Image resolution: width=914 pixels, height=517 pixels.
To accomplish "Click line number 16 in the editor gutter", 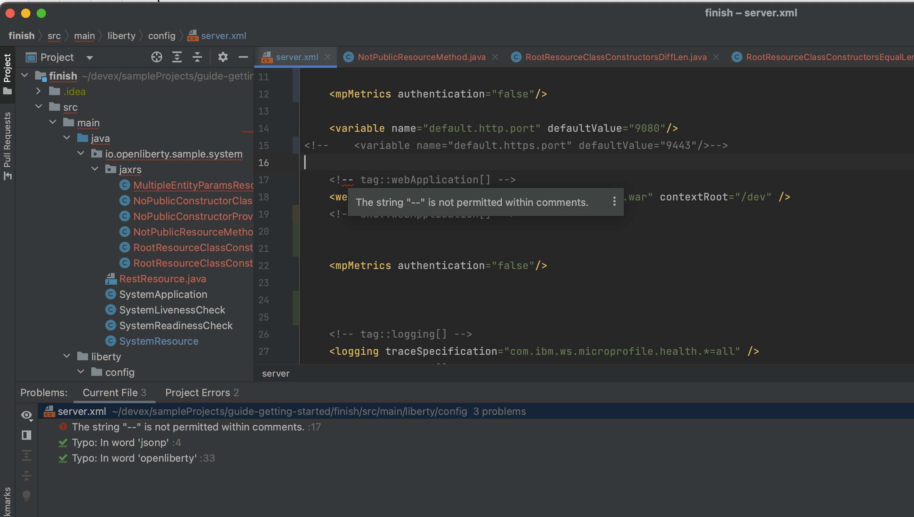I will pos(263,163).
